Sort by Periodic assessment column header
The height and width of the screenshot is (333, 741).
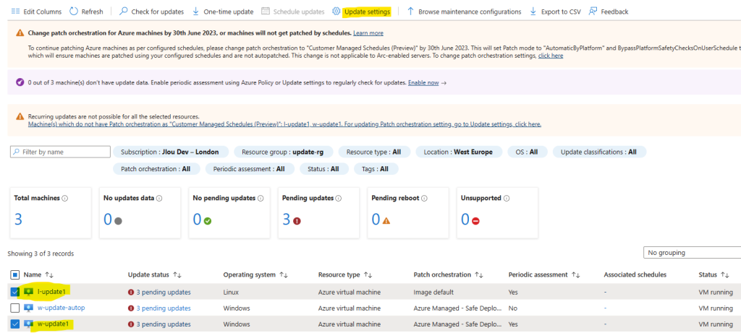544,274
